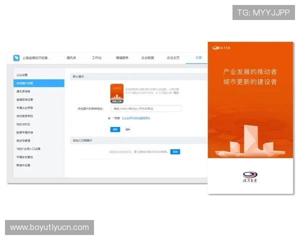Toggle the 同意 agreement checkbox
Image resolution: width=300 pixels, height=240 pixels.
point(109,118)
